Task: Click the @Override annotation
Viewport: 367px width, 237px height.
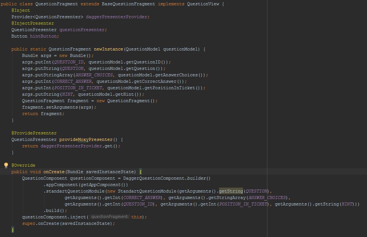Action: [24, 165]
